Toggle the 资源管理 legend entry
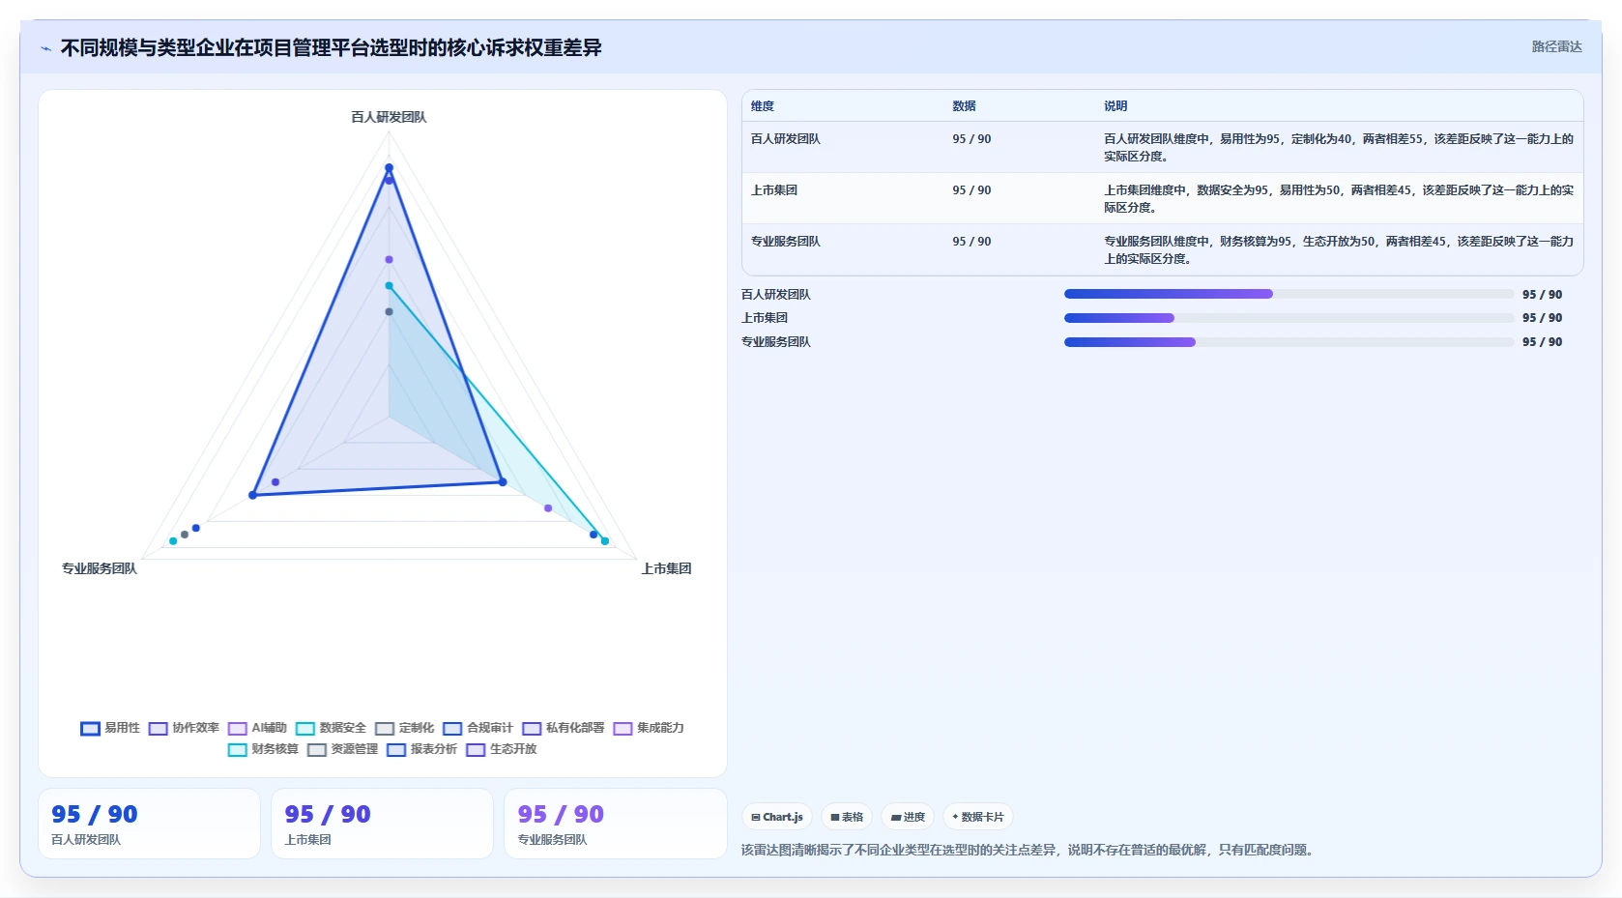Screen dimensions: 1622x898 [342, 749]
